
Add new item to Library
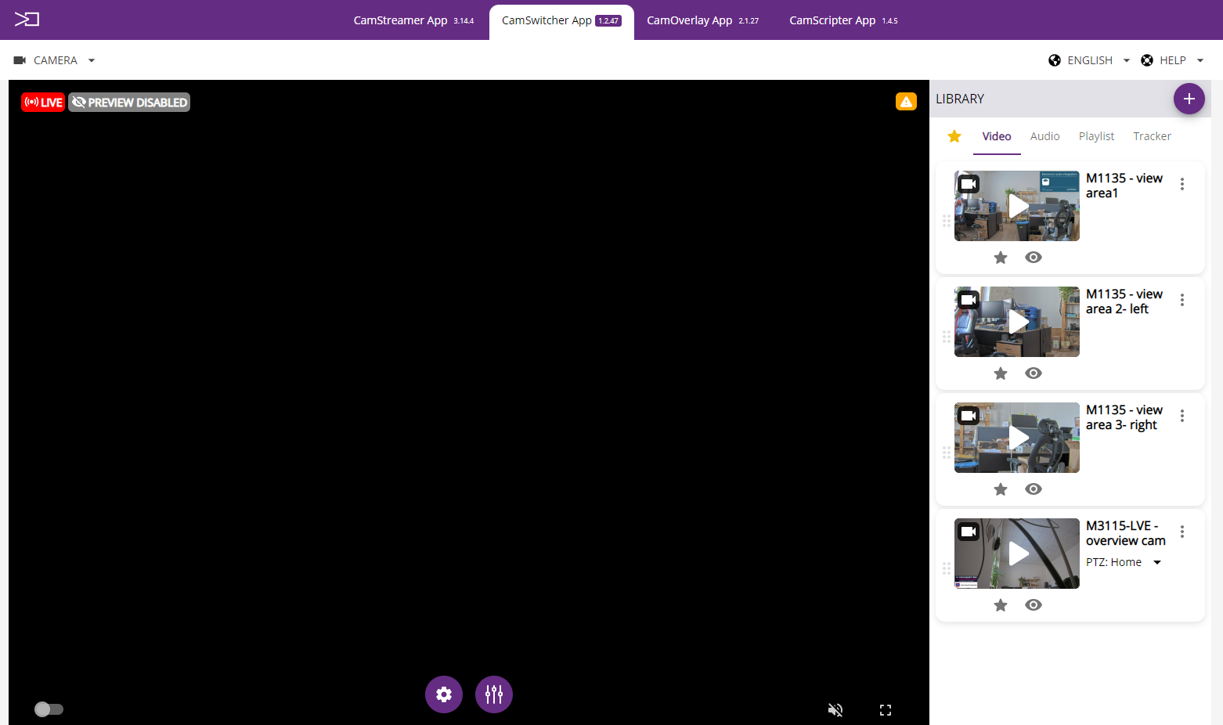click(x=1189, y=99)
